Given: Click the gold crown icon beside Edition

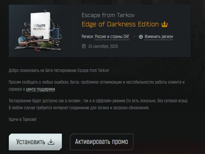Looking at the screenshot, I should tap(164, 24).
